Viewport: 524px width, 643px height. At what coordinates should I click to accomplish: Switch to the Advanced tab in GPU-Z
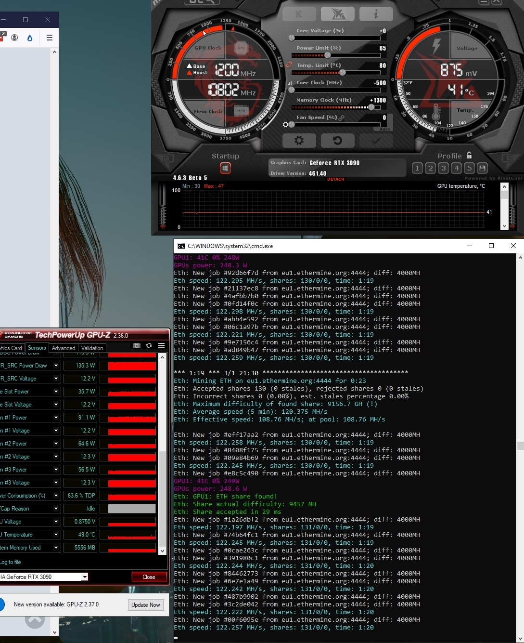(64, 348)
